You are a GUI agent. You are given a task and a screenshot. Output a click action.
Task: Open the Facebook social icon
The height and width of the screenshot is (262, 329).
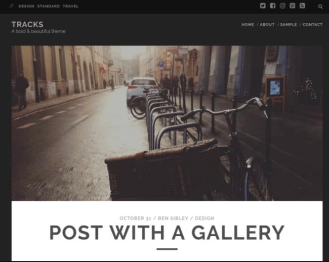pos(272,6)
